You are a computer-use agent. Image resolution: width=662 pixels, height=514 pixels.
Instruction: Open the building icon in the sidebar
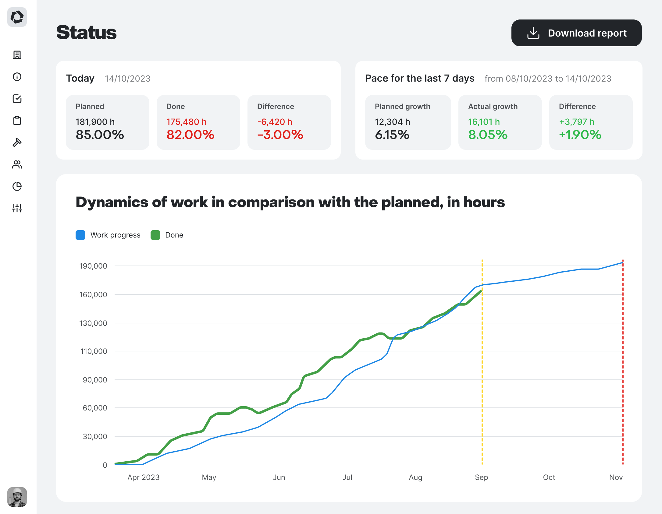pyautogui.click(x=17, y=55)
